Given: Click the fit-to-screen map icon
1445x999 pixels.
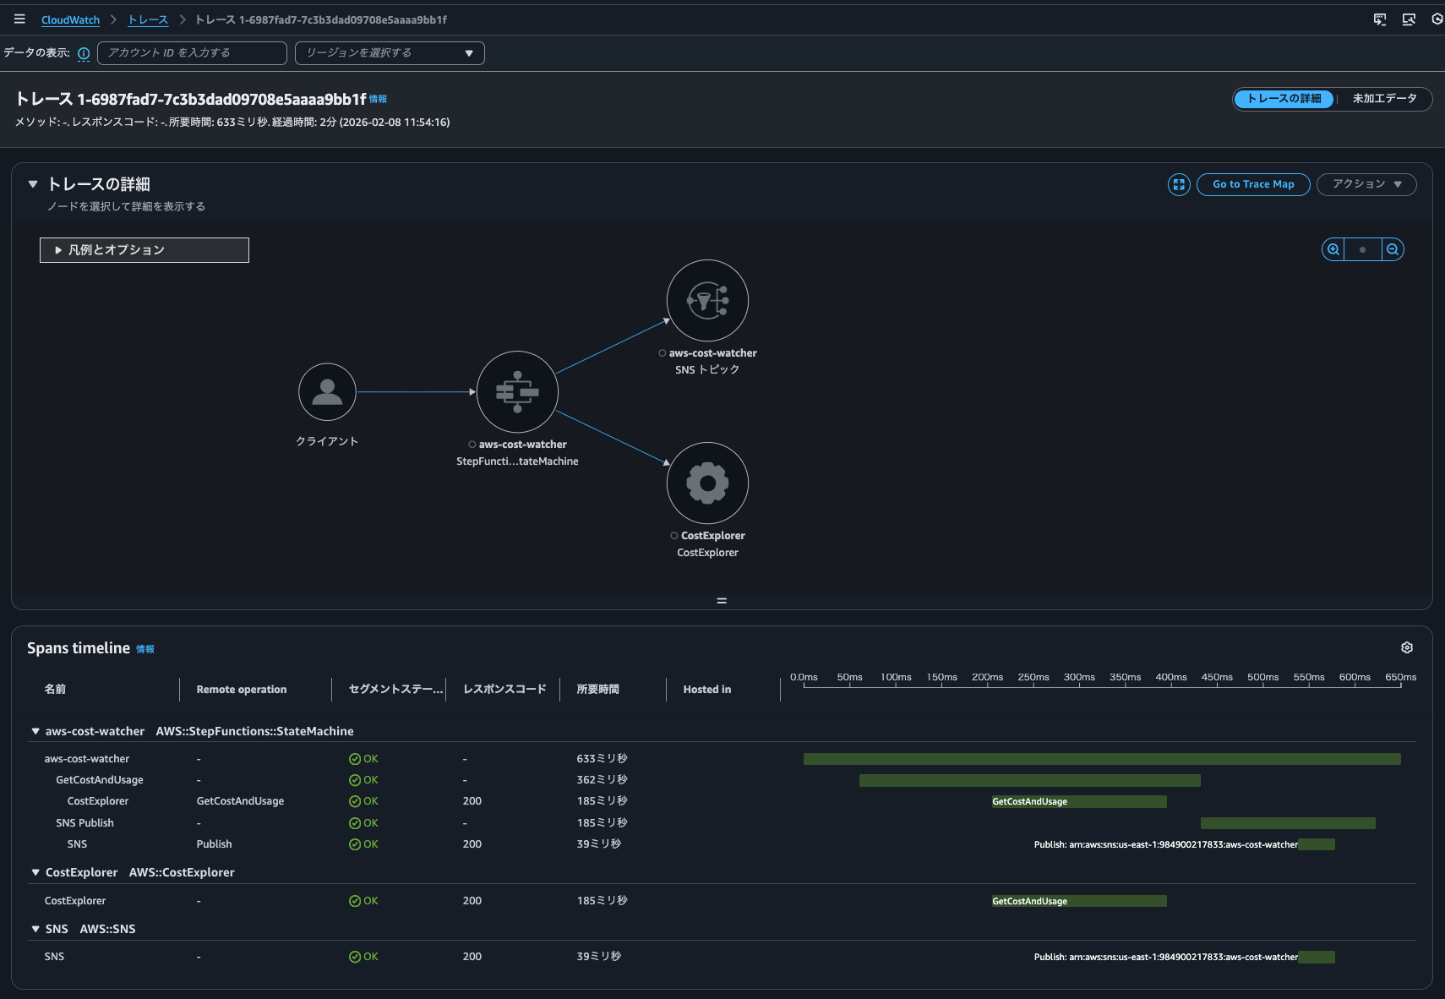Looking at the screenshot, I should tap(1179, 184).
